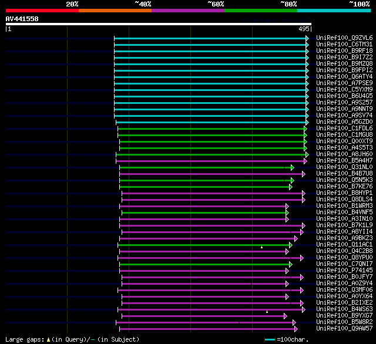Click the cyan alignment bar for Q9ZVL6
Viewport: 376px width, 344px height.
point(211,38)
